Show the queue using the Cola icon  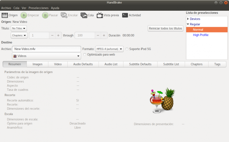point(84,15)
